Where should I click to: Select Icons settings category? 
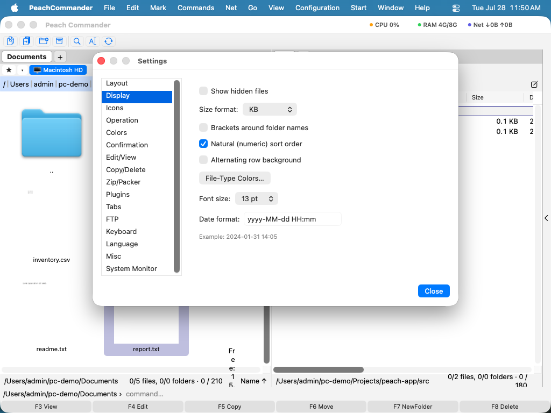click(x=137, y=108)
